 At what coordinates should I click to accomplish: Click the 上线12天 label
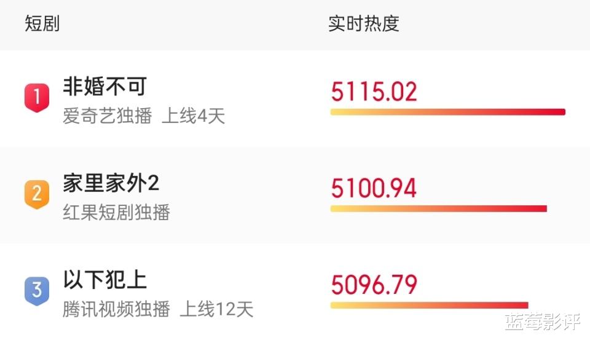coord(216,309)
